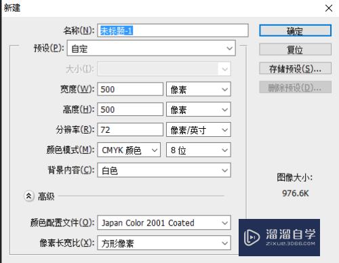Click the 976.6K image size value
The height and width of the screenshot is (263, 339).
[295, 193]
